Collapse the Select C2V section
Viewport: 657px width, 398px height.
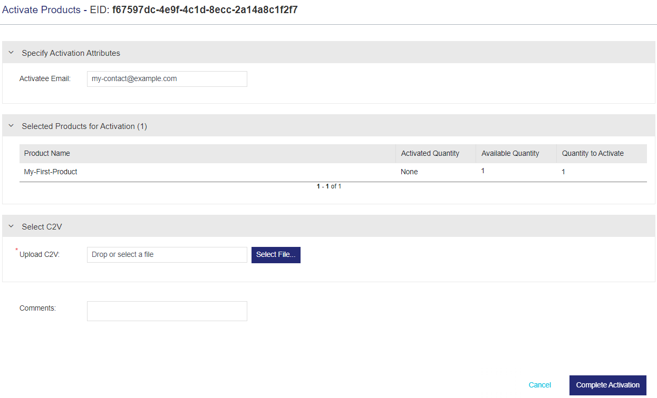(x=11, y=226)
